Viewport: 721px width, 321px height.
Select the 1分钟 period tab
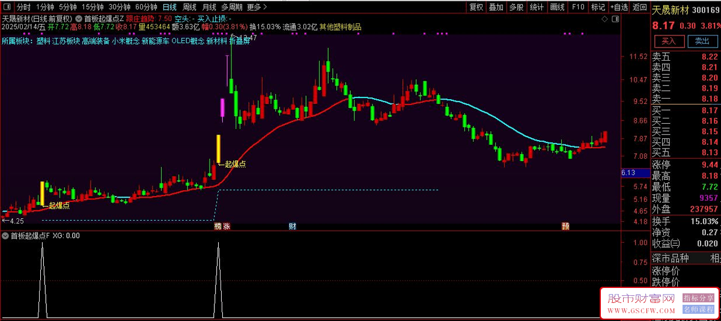click(44, 7)
